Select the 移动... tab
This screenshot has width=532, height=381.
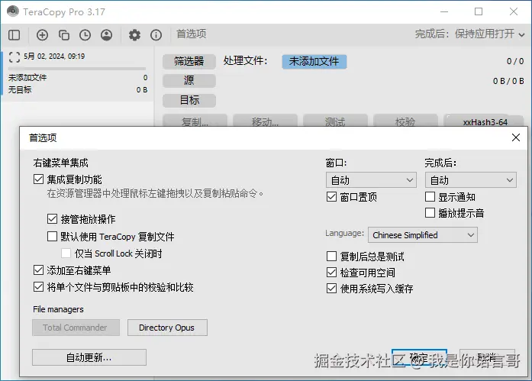pyautogui.click(x=265, y=121)
